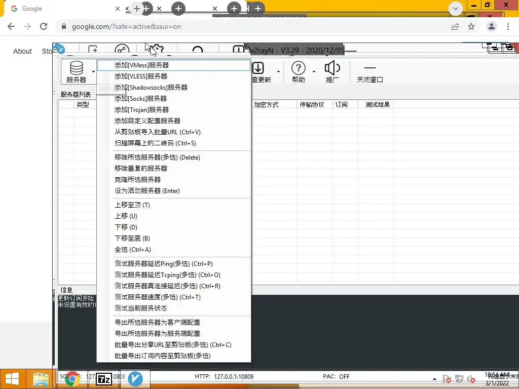The height and width of the screenshot is (389, 519).
Task: Open the Chrome tab search chevron
Action: (456, 9)
